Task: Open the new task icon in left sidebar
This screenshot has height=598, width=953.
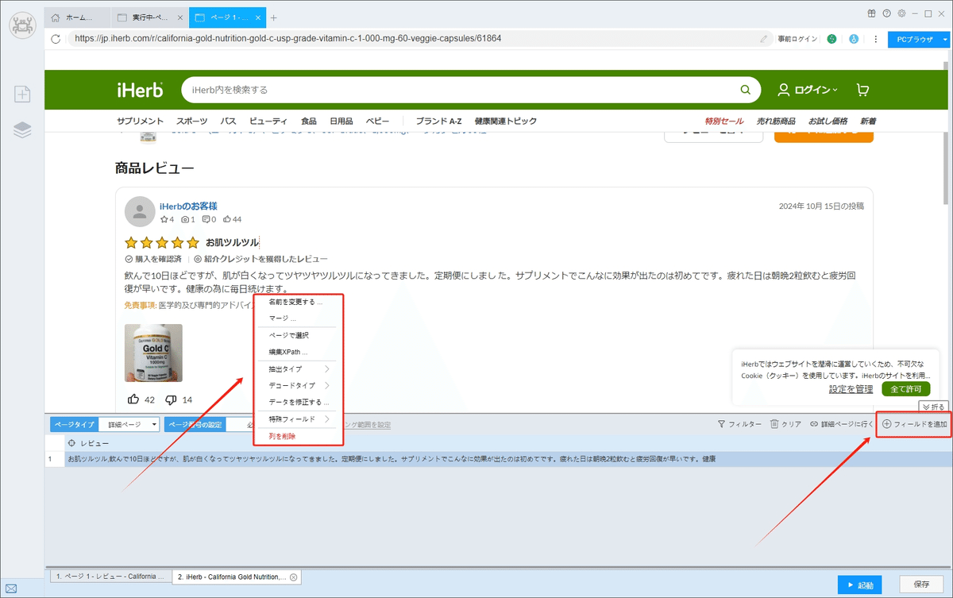Action: [22, 95]
